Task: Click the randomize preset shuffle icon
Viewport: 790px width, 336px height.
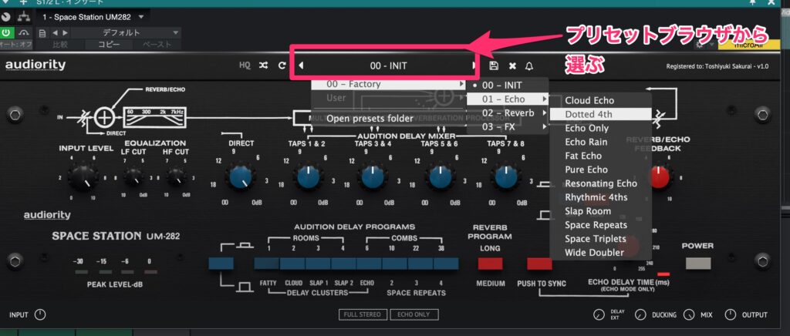Action: 265,66
